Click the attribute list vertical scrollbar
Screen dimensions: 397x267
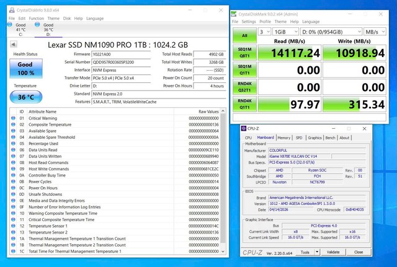coord(223,182)
